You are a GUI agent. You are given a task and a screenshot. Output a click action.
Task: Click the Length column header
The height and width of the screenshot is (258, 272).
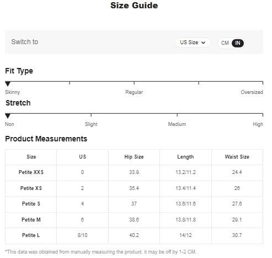[185, 157]
